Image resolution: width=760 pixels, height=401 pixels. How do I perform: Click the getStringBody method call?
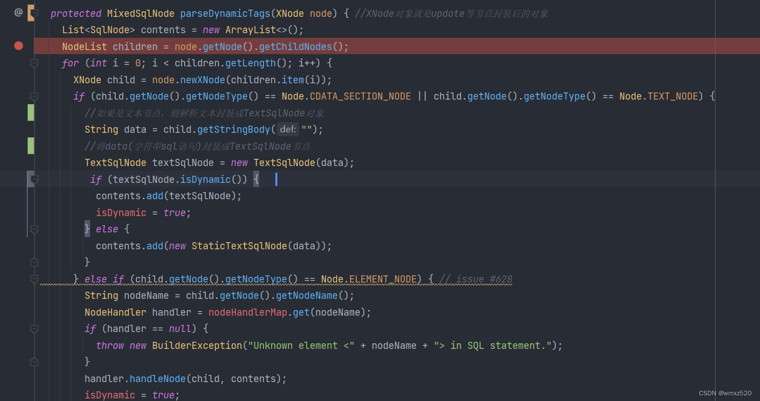coord(233,129)
